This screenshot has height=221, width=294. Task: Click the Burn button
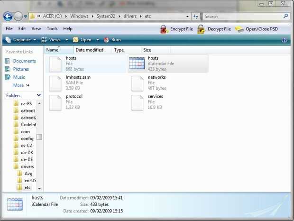click(x=112, y=40)
